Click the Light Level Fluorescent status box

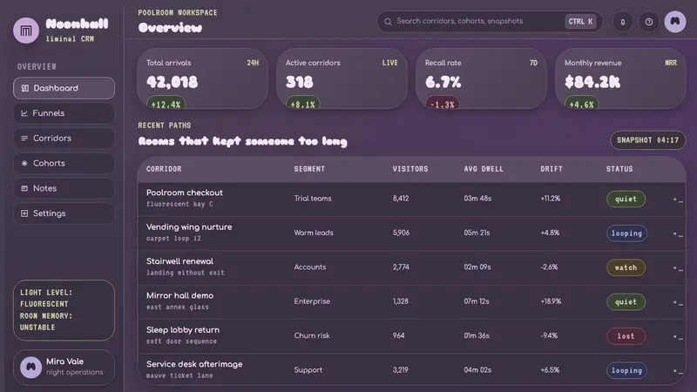(x=64, y=310)
